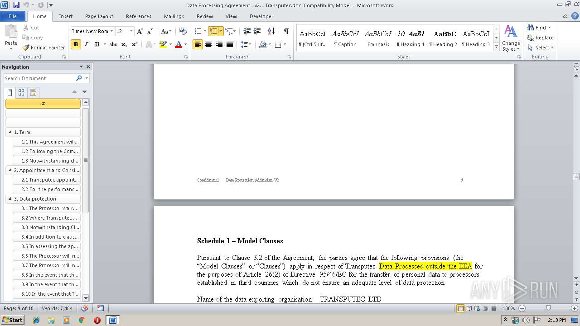Screen dimensions: 580x326
Task: Browse search results tab in Navigation pane
Action: click(33, 93)
